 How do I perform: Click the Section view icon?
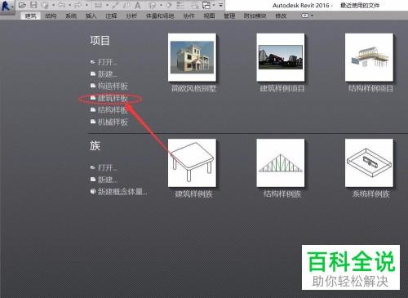pos(168,5)
